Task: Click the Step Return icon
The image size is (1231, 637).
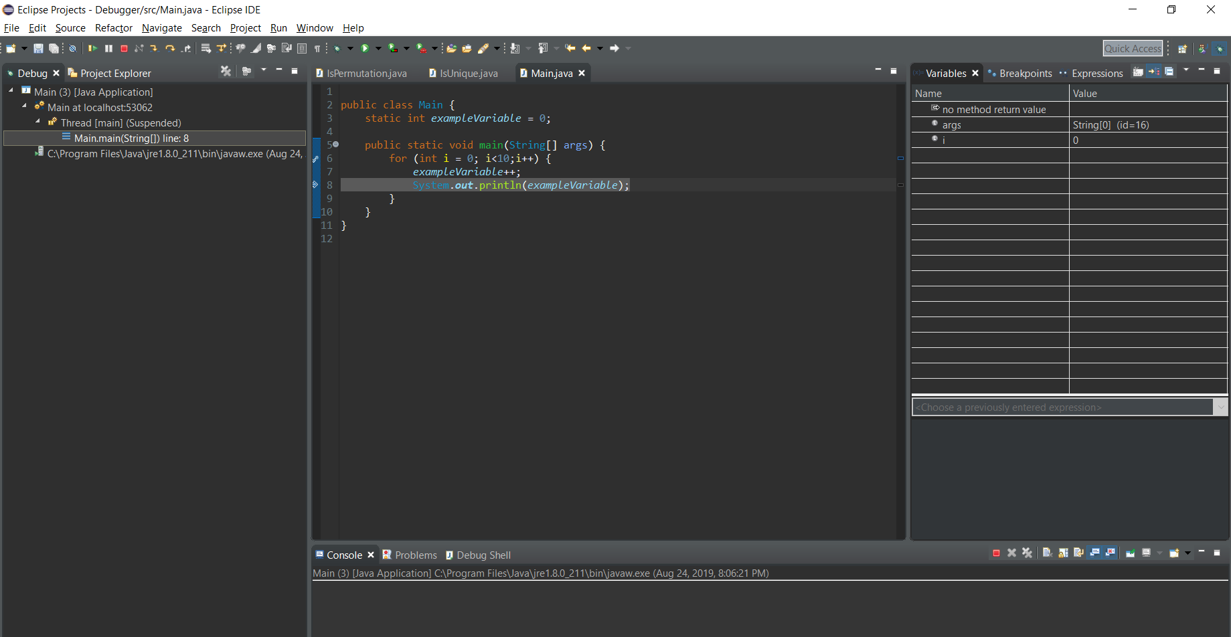Action: [186, 48]
